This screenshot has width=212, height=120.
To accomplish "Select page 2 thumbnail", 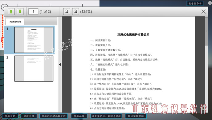I will (x=34, y=69).
